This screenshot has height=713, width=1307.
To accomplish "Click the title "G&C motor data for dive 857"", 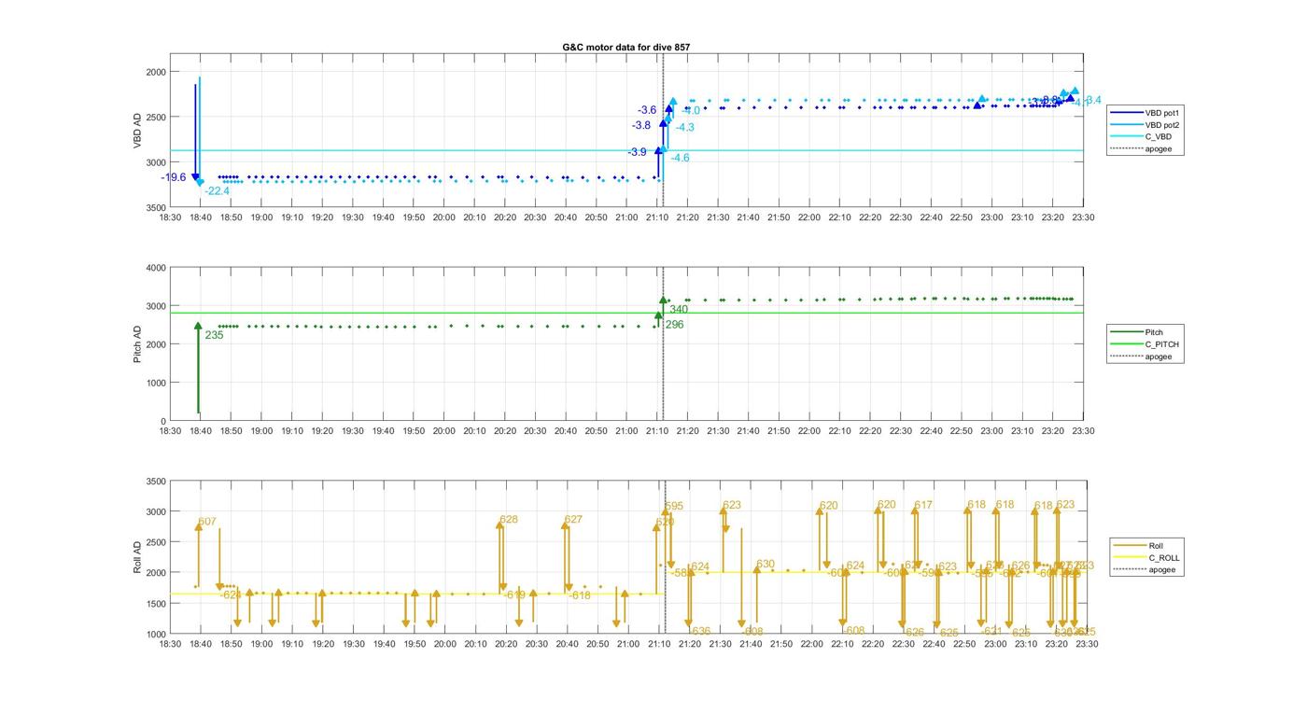I will (x=626, y=47).
